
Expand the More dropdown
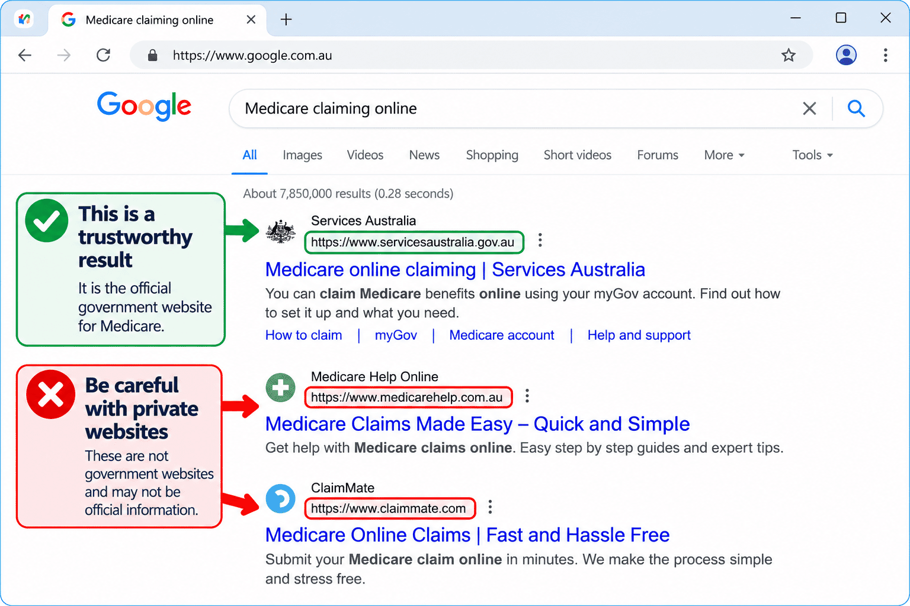coord(724,155)
